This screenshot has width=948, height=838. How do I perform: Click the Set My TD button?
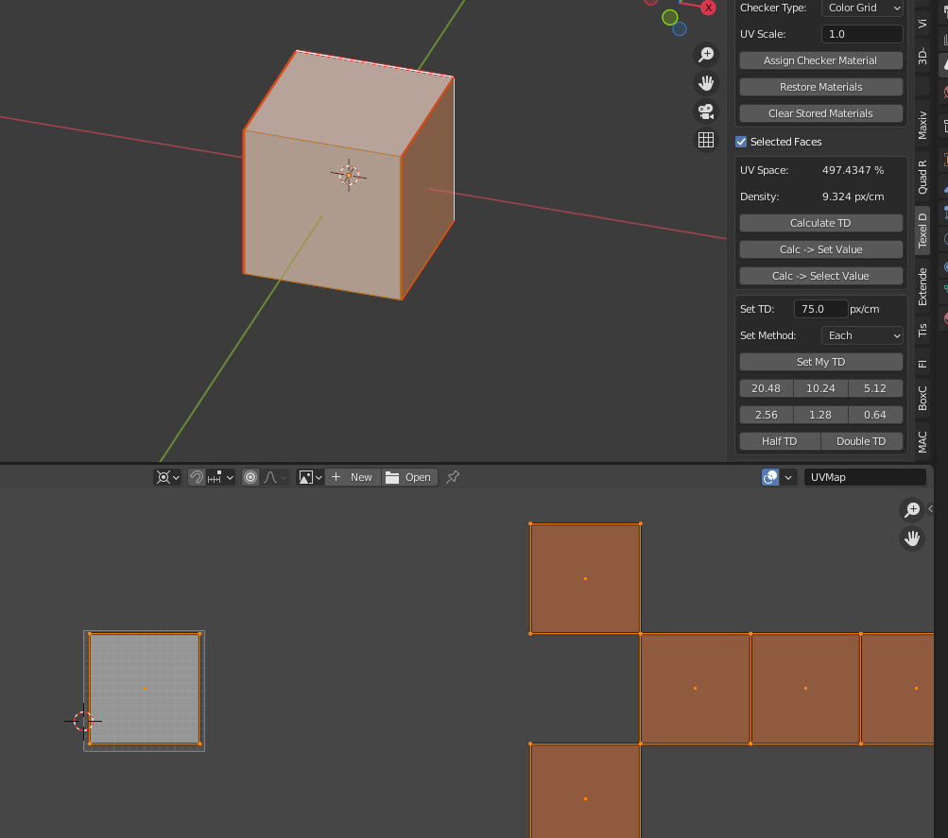821,362
